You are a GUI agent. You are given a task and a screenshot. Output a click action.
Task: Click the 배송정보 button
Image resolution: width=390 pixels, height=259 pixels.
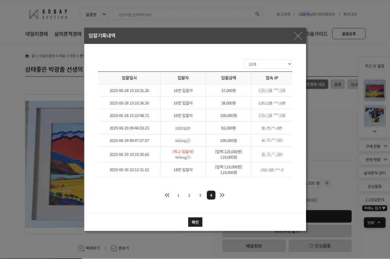point(254,246)
